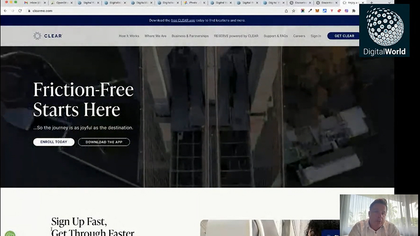Open new tab with plus button

point(371,3)
